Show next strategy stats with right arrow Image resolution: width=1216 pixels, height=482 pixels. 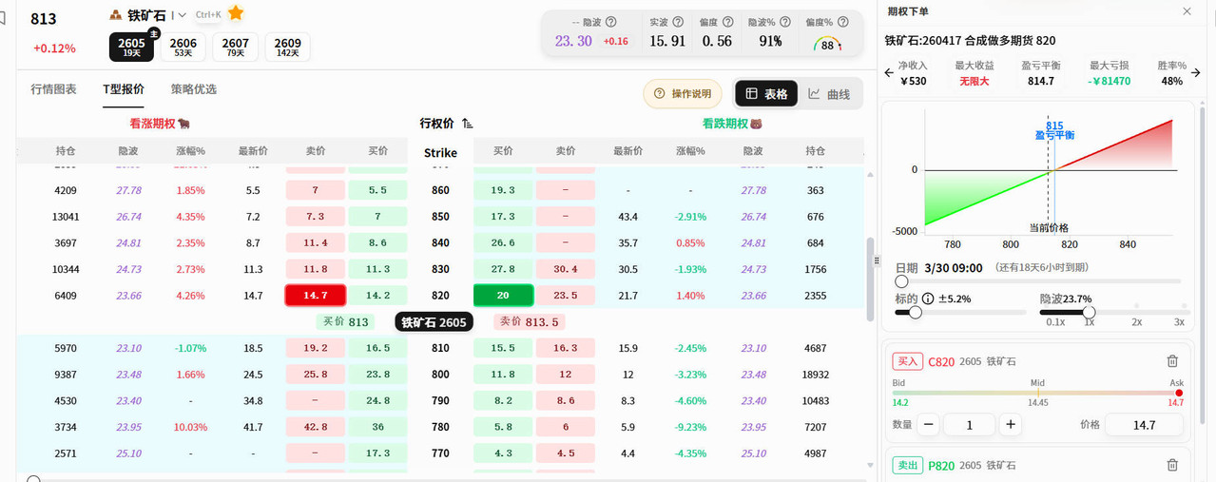pyautogui.click(x=1197, y=71)
